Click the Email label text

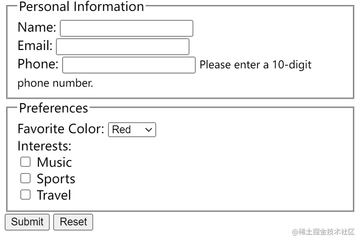35,46
